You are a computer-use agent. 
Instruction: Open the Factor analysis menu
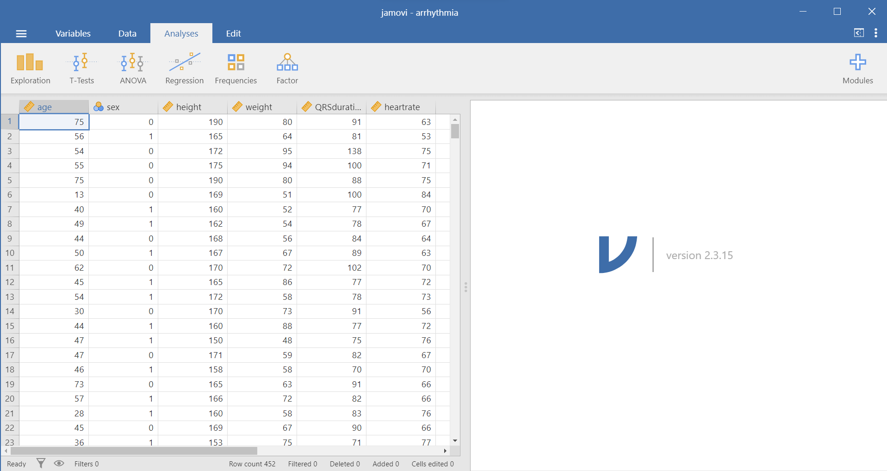coord(287,68)
